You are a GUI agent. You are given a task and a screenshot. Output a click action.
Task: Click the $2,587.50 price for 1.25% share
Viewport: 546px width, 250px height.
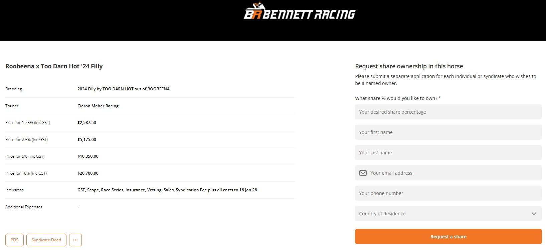pos(87,123)
